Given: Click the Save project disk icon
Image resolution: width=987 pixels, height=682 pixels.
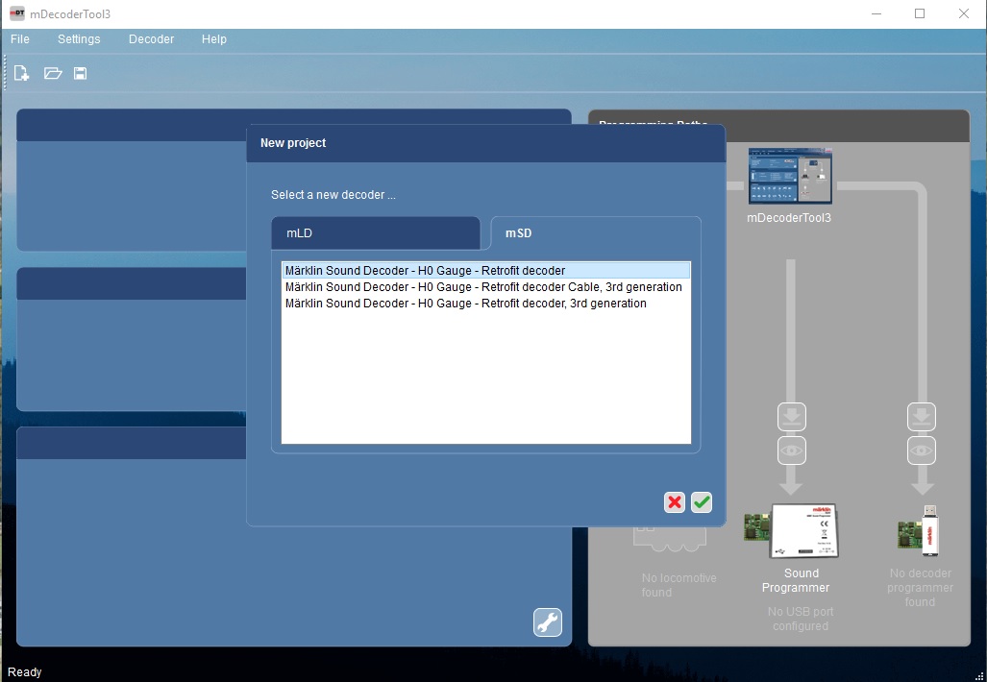Looking at the screenshot, I should [x=80, y=74].
